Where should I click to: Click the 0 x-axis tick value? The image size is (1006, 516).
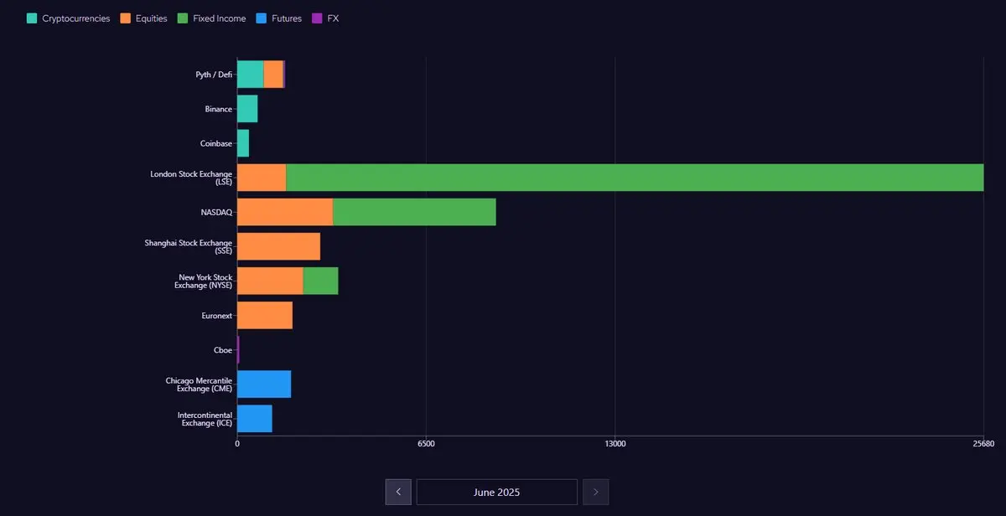[237, 443]
